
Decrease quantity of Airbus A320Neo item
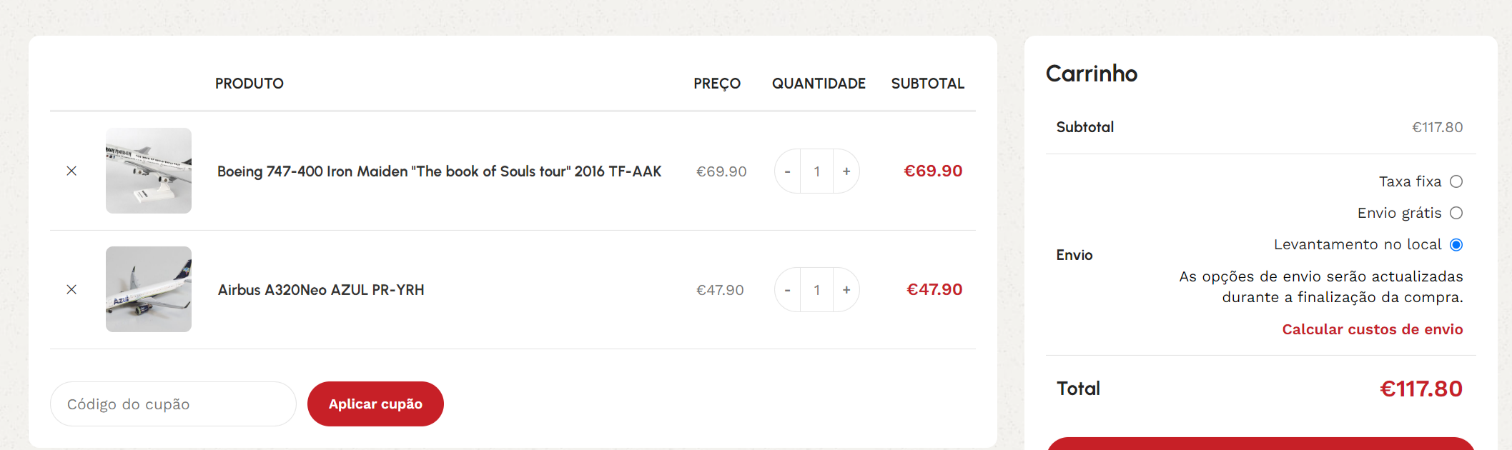point(787,290)
